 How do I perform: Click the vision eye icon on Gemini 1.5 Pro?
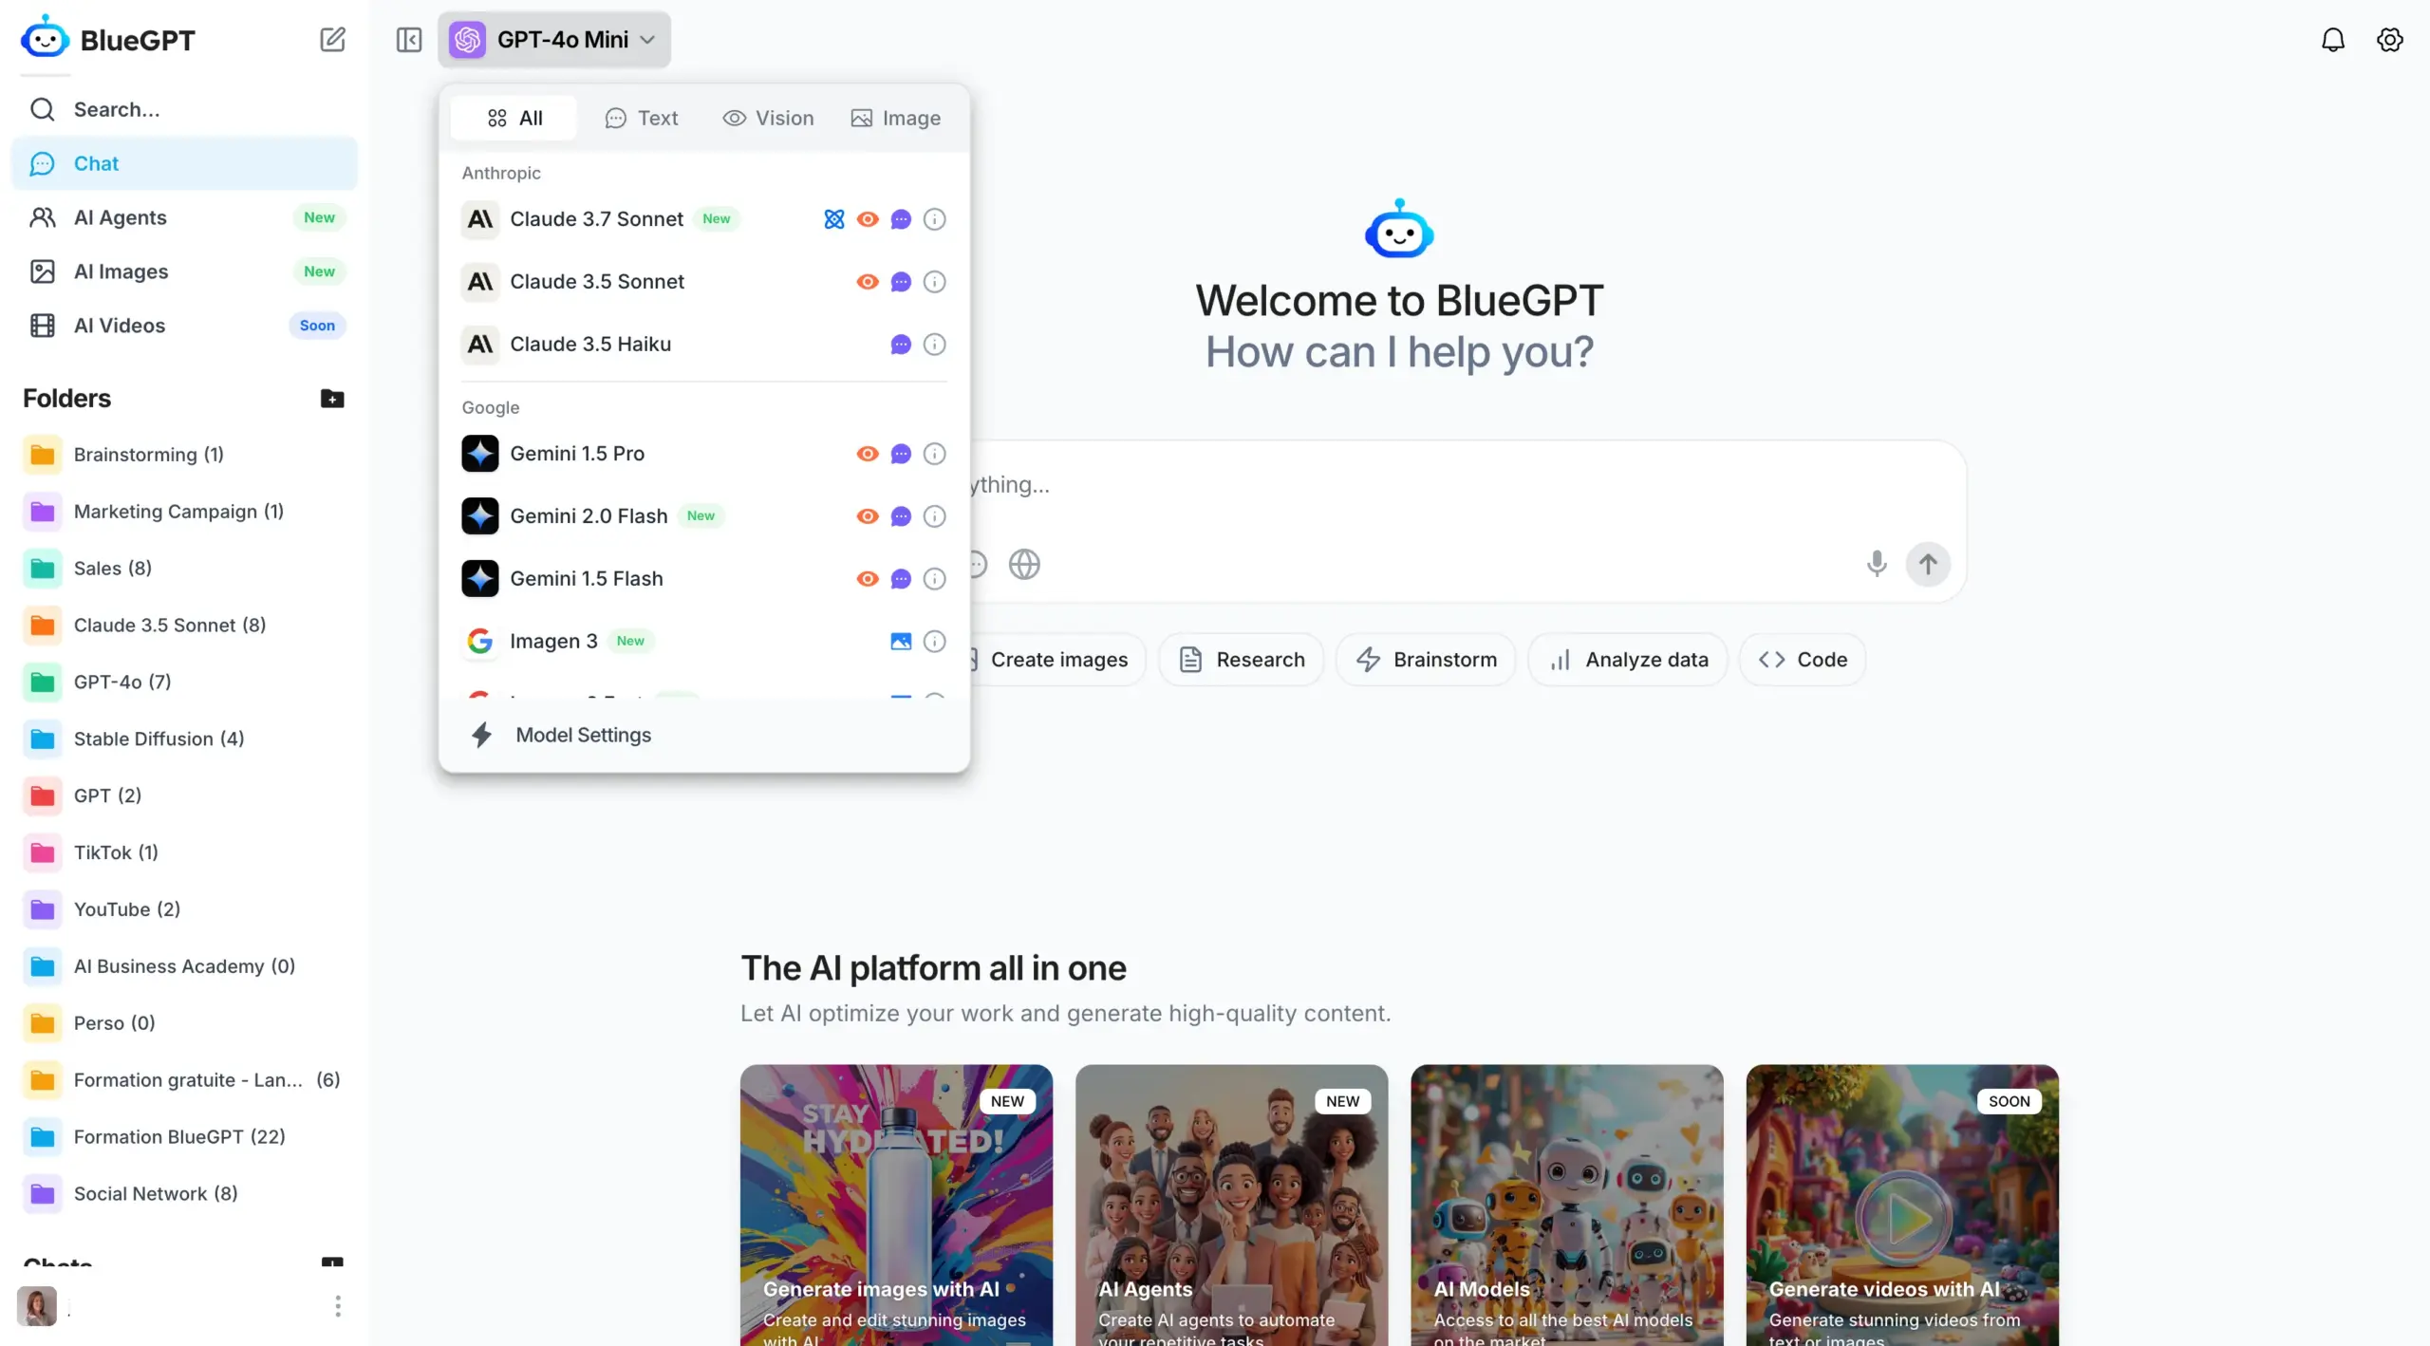point(868,454)
